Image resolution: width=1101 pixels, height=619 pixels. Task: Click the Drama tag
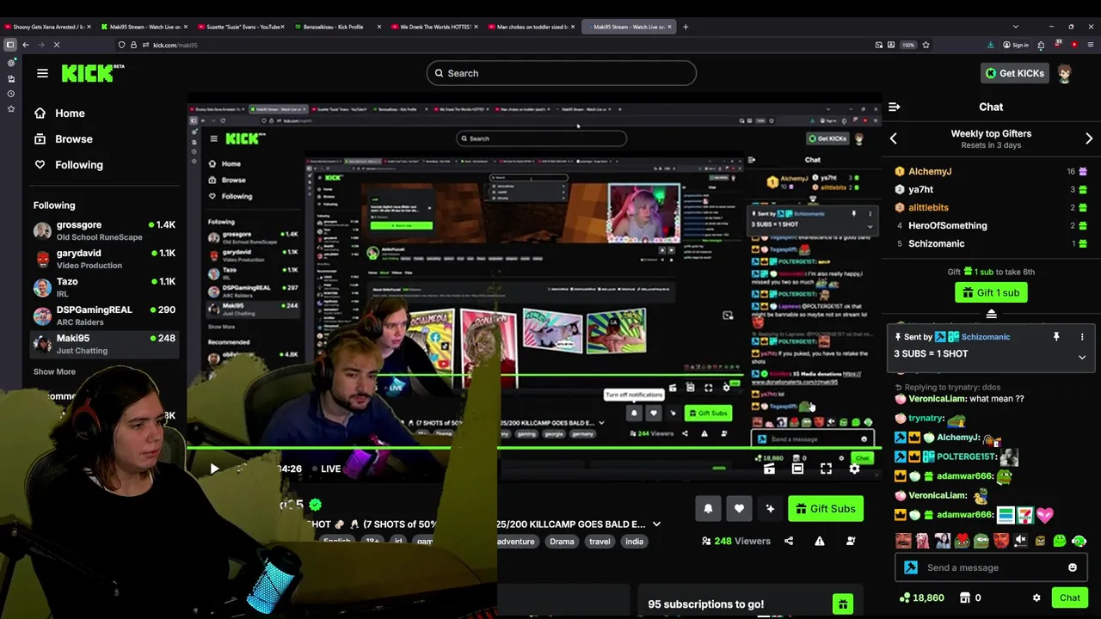[x=562, y=542]
